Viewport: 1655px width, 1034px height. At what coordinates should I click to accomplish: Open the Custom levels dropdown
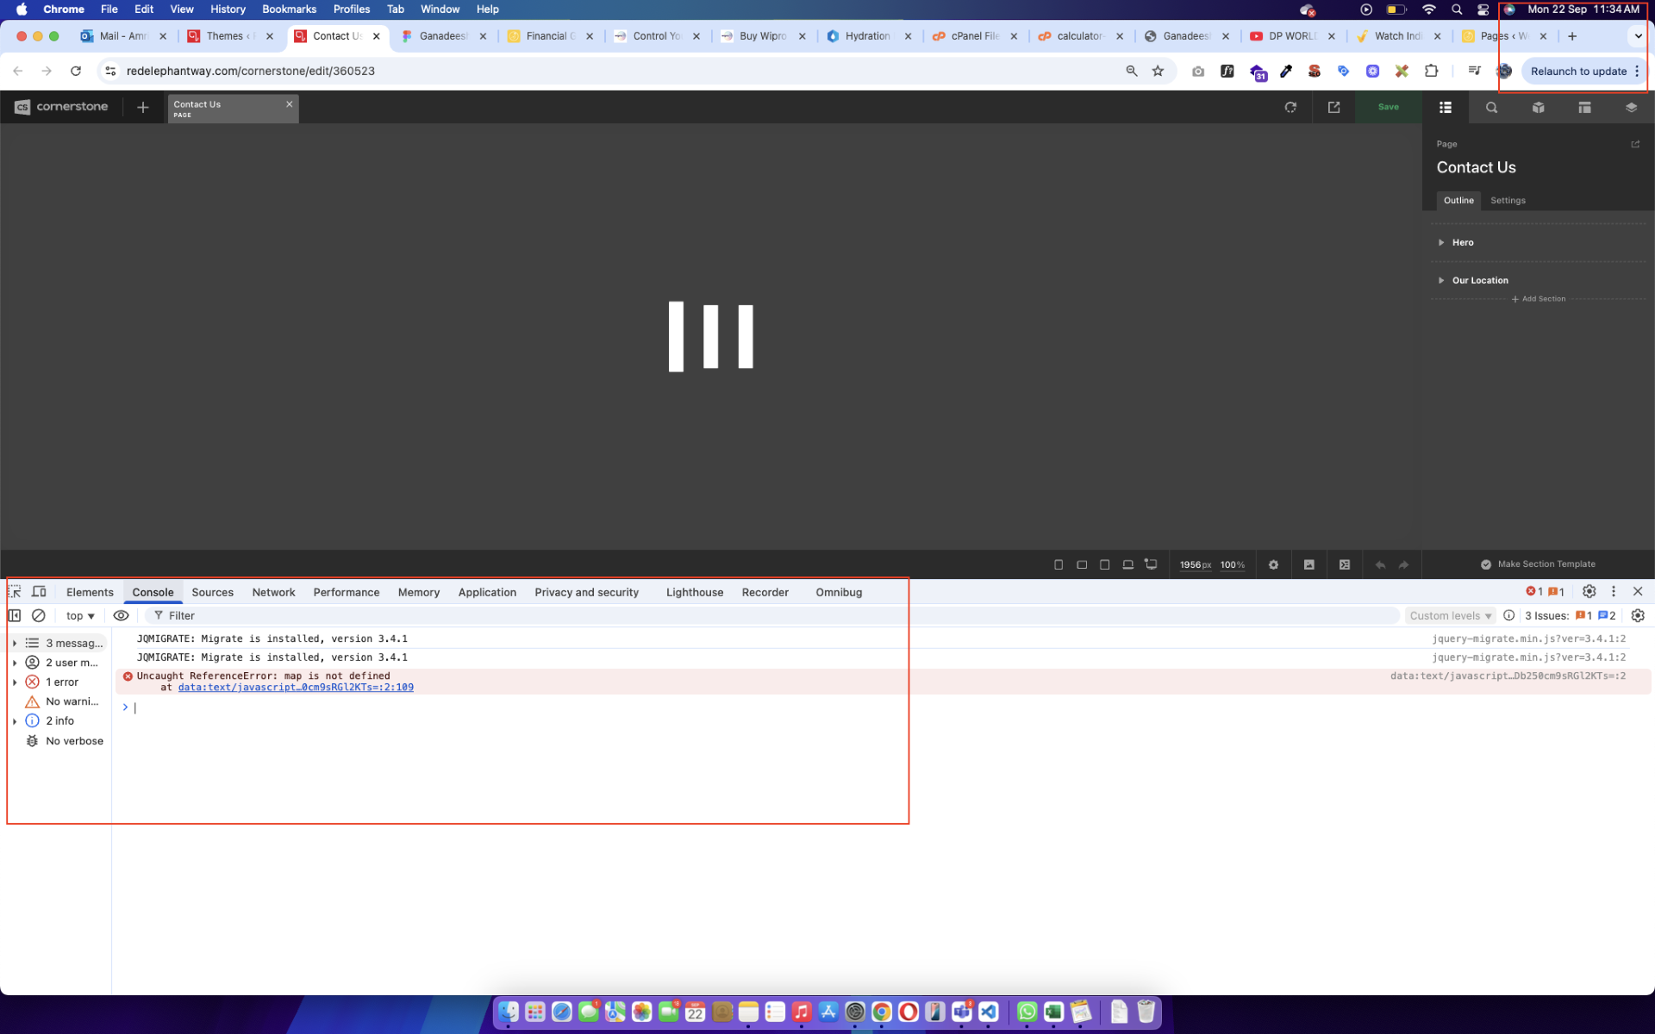click(x=1451, y=615)
